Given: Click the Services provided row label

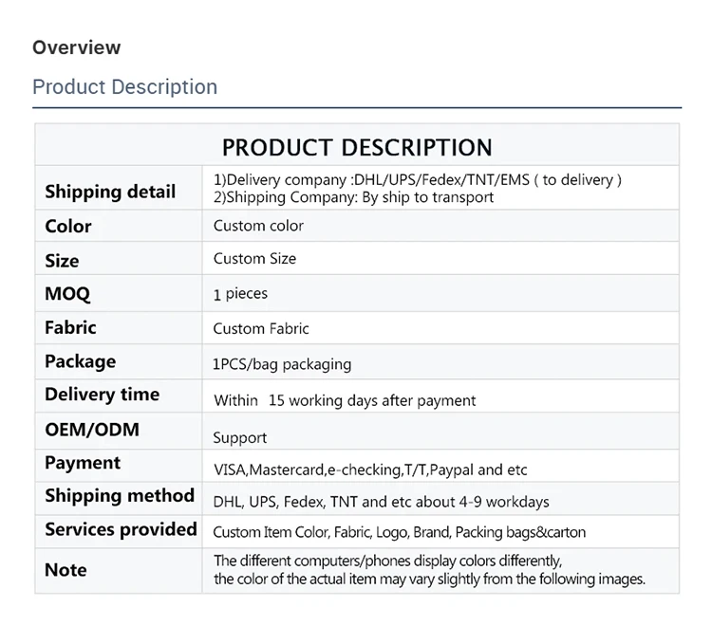Looking at the screenshot, I should tap(121, 529).
